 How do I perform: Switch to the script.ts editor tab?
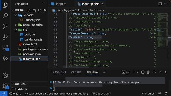[59, 4]
